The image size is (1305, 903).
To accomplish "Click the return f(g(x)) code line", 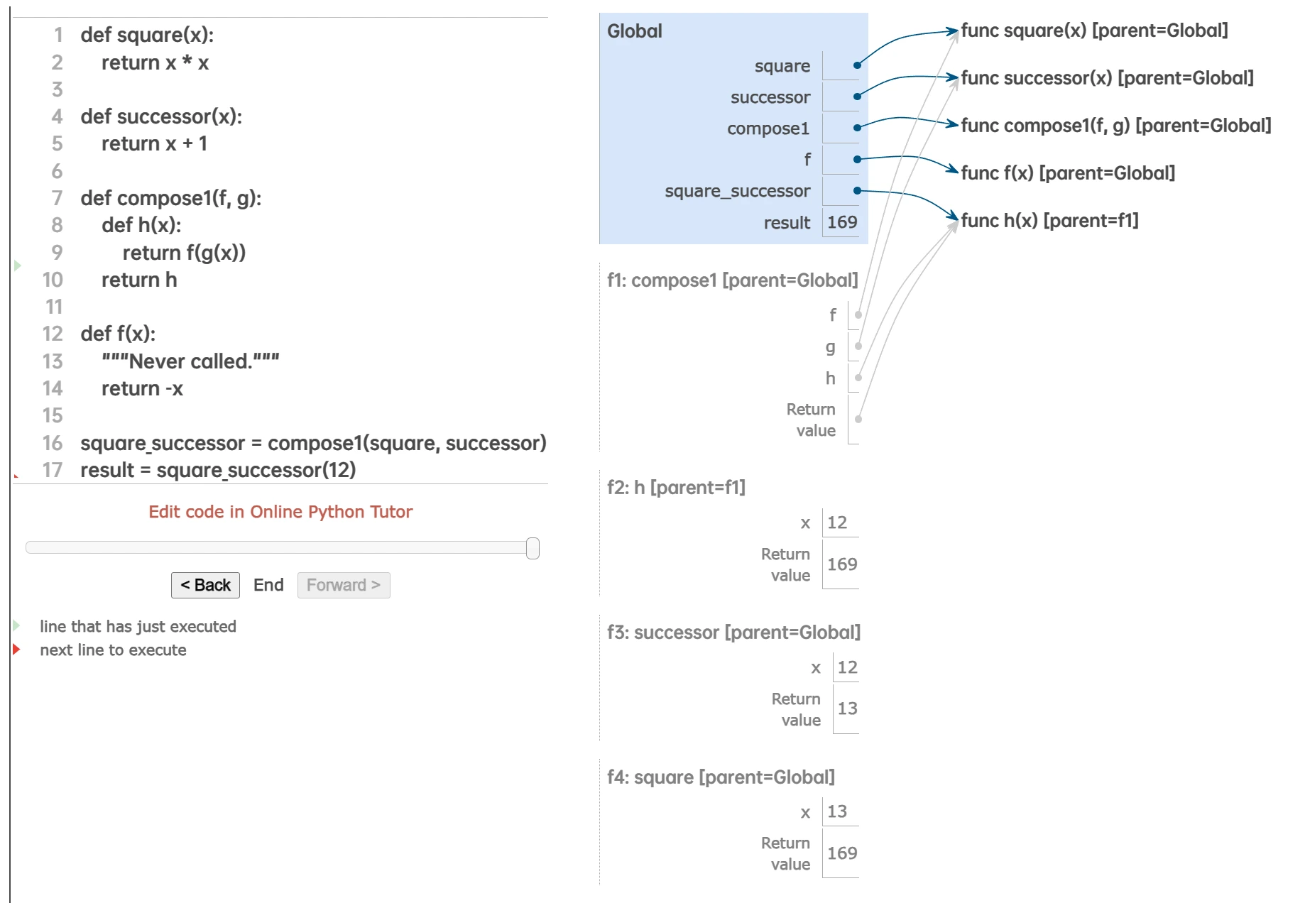I will pyautogui.click(x=184, y=253).
